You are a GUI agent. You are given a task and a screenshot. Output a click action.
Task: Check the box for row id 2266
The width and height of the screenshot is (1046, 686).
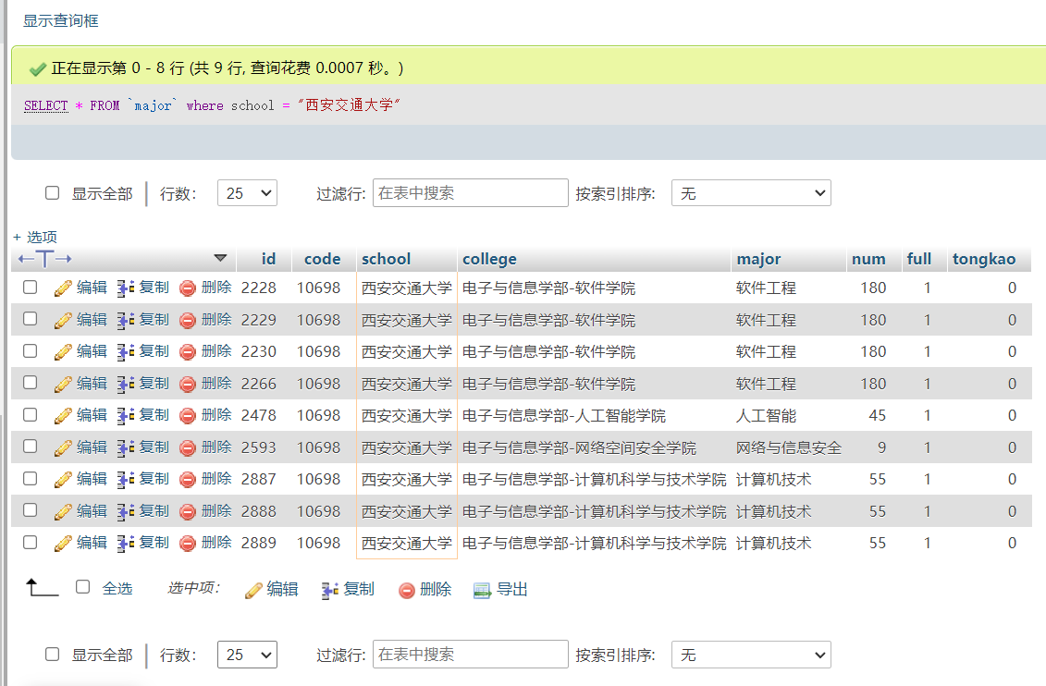[x=30, y=382]
